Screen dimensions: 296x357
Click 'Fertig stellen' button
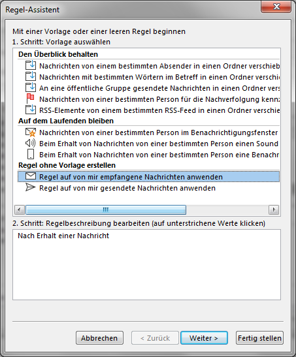[259, 338]
